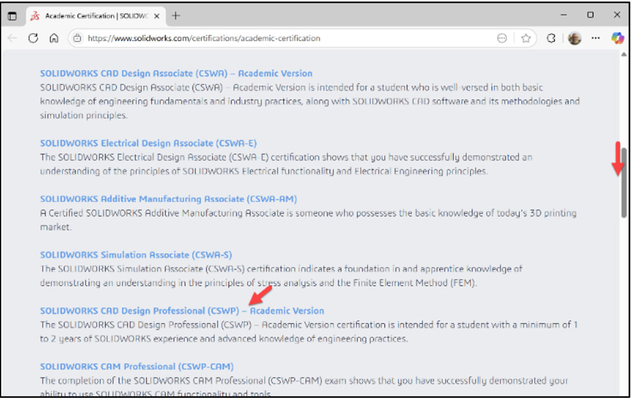View site security information via the lock icon

77,38
